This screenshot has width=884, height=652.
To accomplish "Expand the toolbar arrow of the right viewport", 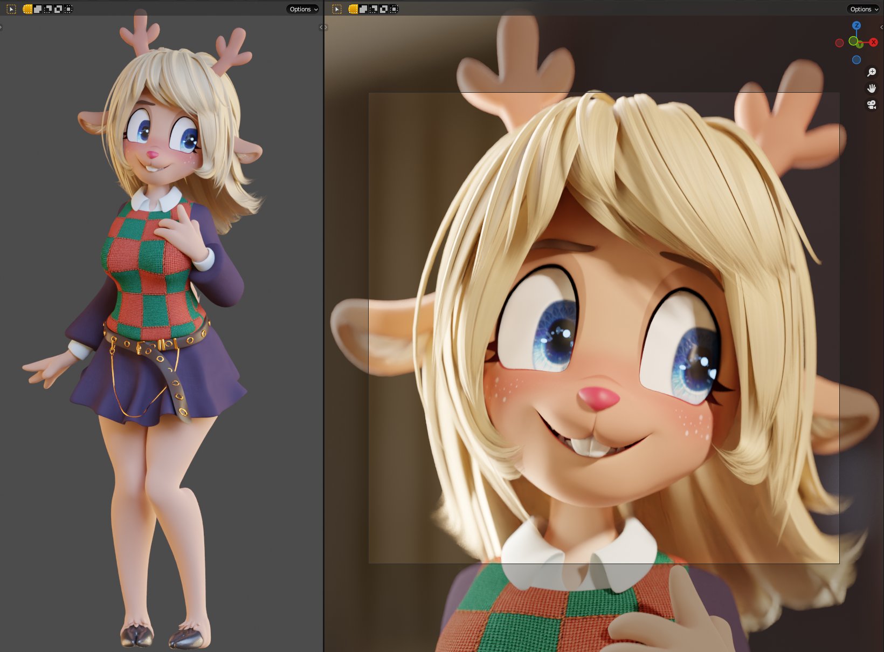I will click(326, 27).
